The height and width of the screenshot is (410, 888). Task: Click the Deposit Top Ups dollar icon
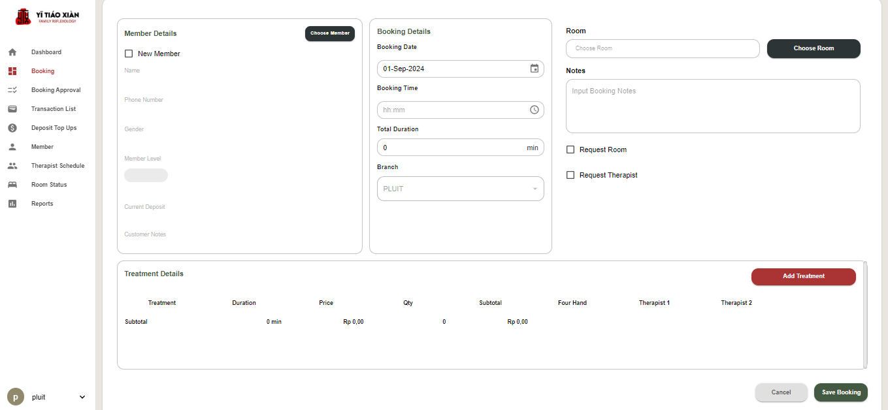[x=12, y=128]
